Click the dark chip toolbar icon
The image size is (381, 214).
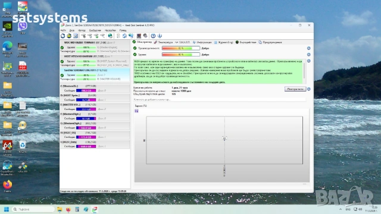point(139,36)
